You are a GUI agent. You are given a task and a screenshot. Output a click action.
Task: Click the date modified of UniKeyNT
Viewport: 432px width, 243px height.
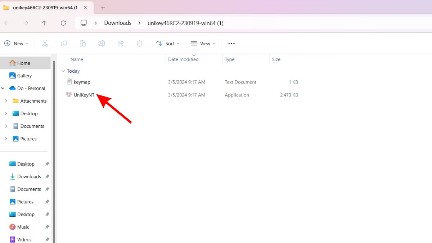[x=186, y=95]
